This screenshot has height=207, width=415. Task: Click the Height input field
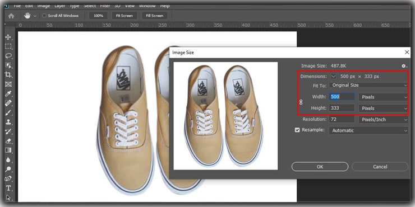tap(342, 108)
